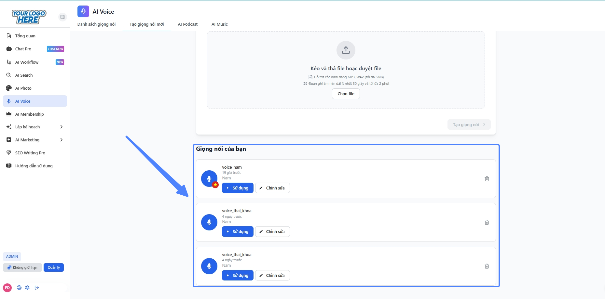Expand the AI Marketing submenu
This screenshot has width=605, height=299.
click(x=61, y=140)
